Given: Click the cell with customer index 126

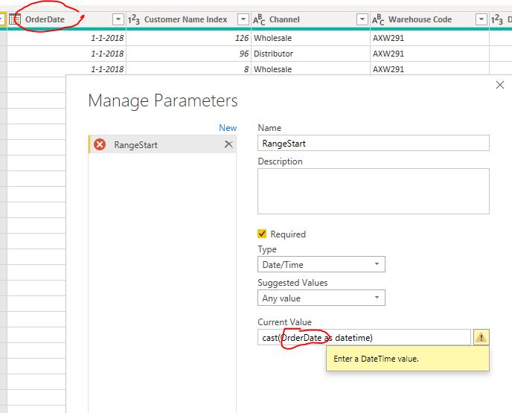Looking at the screenshot, I should [188, 38].
